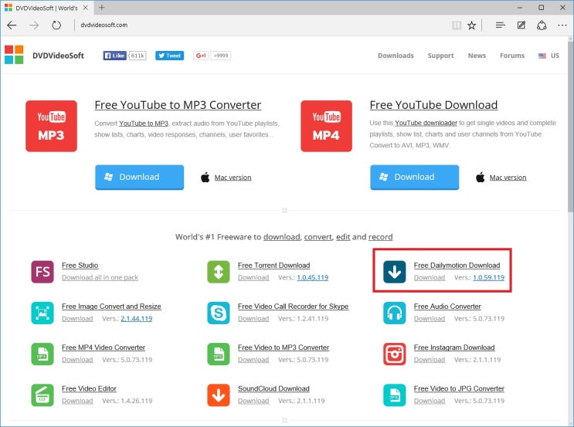Click the browser Back arrow

(12, 25)
